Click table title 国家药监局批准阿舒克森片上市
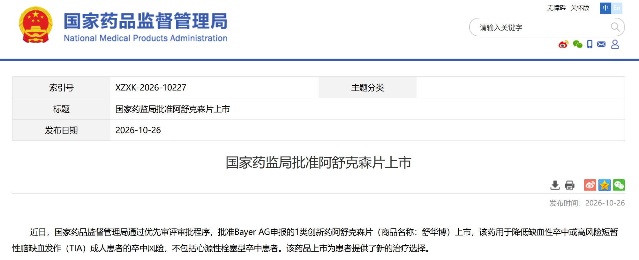Image resolution: width=639 pixels, height=260 pixels. pyautogui.click(x=172, y=109)
